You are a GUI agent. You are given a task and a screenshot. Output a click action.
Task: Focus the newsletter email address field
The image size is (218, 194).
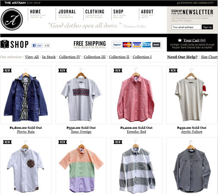pyautogui.click(x=186, y=27)
